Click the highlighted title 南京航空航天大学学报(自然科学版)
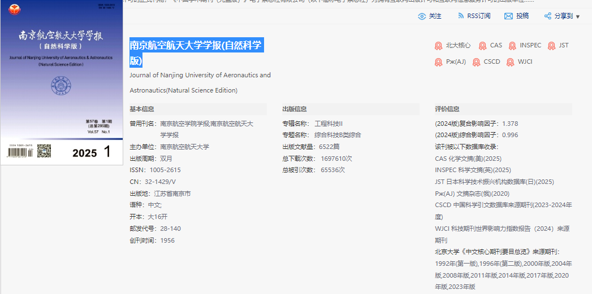Image resolution: width=592 pixels, height=294 pixels. coord(196,53)
